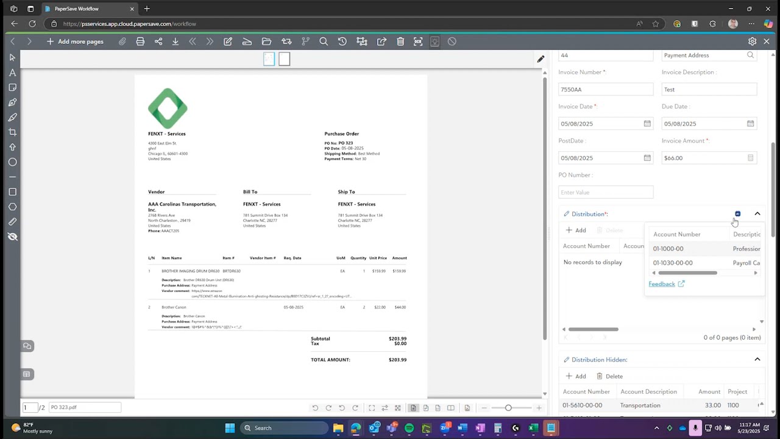Select the ruler measurement tool
This screenshot has width=780, height=439.
(12, 222)
